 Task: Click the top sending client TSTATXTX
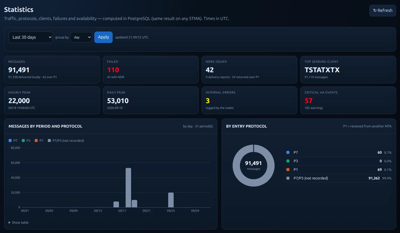pyautogui.click(x=322, y=70)
